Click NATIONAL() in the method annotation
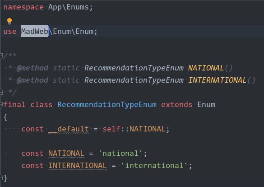The image size is (264, 187). 210,68
